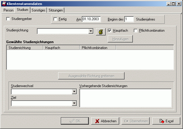Click the Übernehmen button
Viewport: 183px width, 129px height.
coord(135,121)
